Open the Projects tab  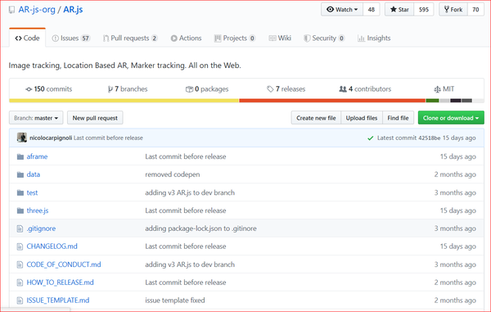pyautogui.click(x=235, y=38)
